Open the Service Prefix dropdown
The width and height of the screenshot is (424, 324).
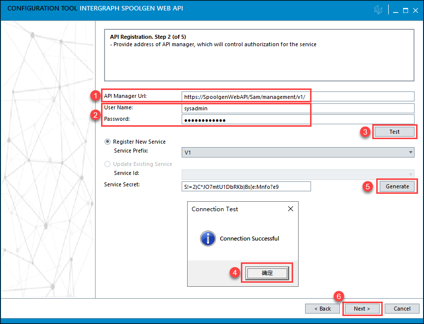point(298,153)
